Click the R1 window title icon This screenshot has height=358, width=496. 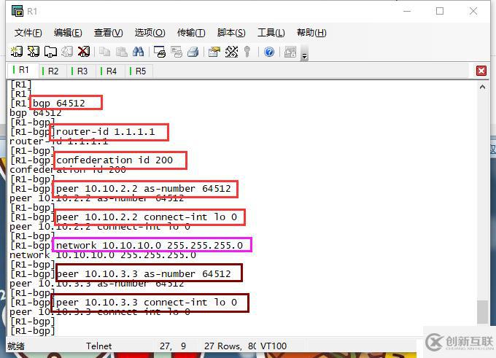pyautogui.click(x=18, y=11)
